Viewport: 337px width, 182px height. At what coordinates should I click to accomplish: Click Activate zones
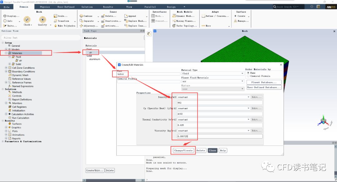tap(110, 26)
